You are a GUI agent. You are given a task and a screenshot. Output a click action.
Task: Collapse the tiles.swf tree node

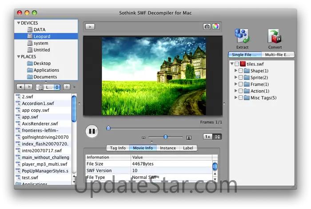click(x=232, y=64)
